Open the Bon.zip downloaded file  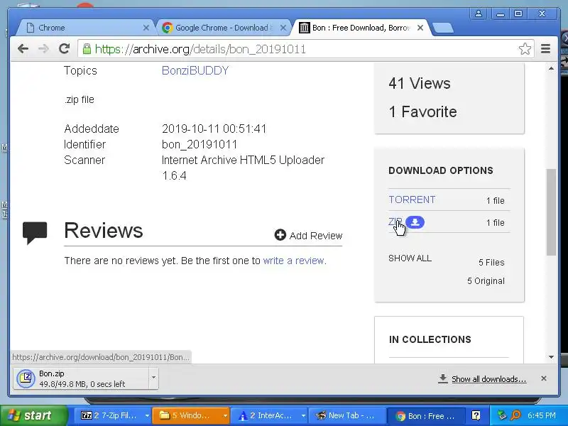click(x=82, y=378)
